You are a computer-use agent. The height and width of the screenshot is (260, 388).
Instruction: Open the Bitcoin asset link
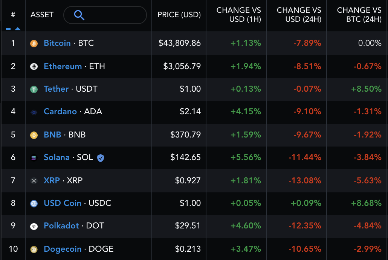tap(57, 43)
